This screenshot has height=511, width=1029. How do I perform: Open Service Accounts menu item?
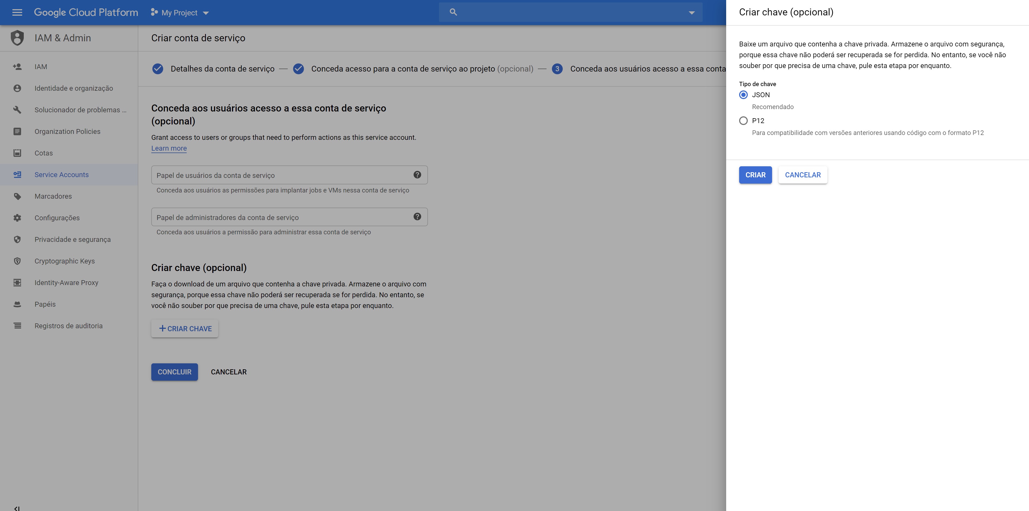click(x=69, y=174)
